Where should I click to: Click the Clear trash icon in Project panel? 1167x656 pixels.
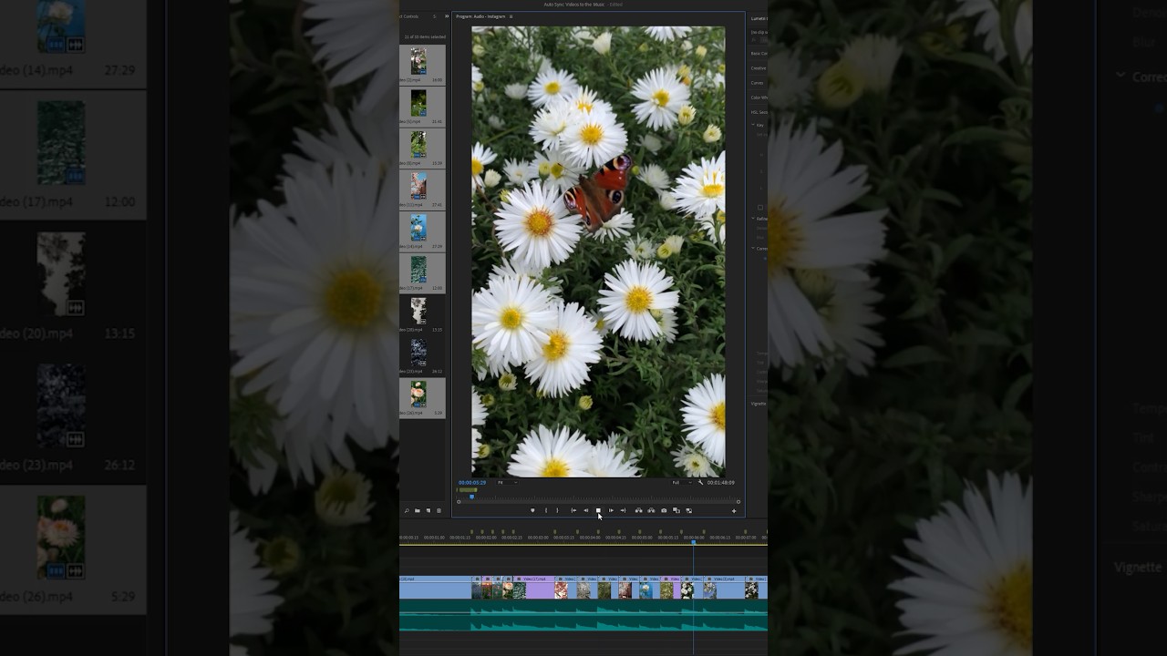tap(439, 510)
